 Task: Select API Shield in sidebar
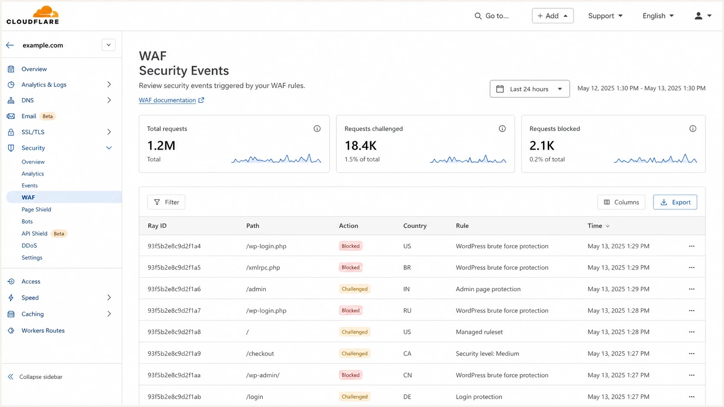(34, 234)
